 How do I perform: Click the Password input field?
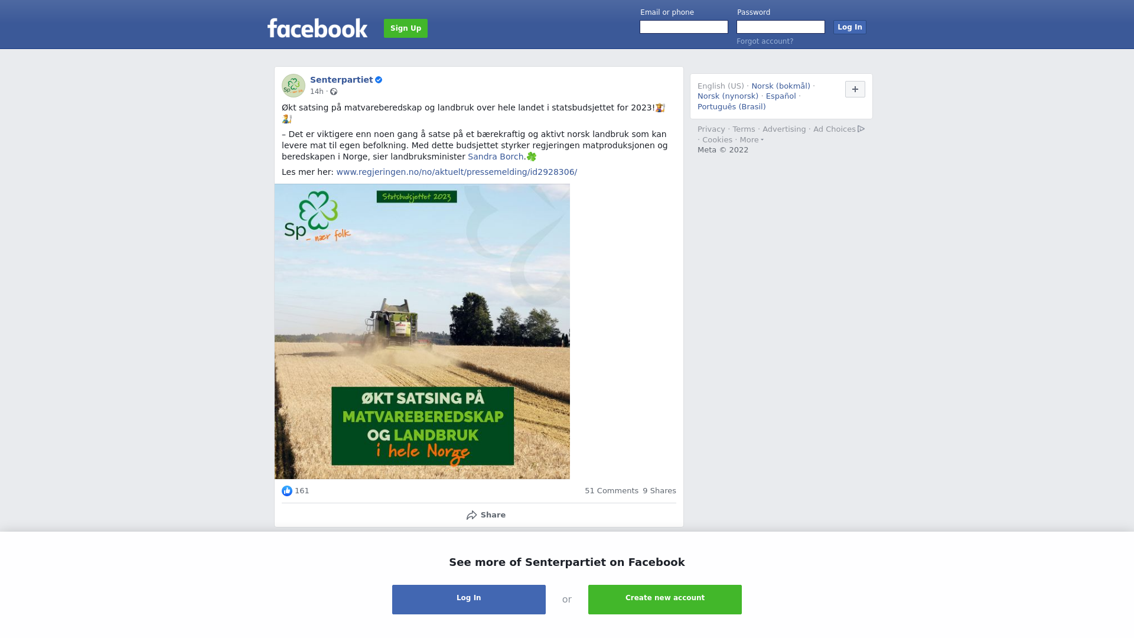pyautogui.click(x=781, y=27)
